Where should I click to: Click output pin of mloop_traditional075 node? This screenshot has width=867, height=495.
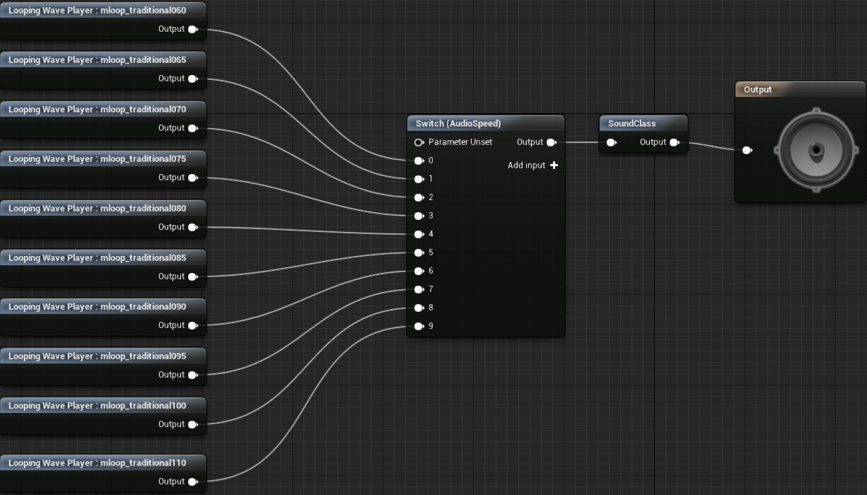pos(192,177)
